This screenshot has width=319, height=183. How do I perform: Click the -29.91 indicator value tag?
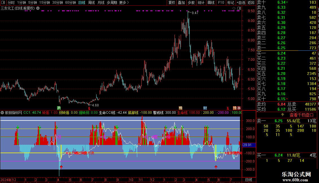(x=249, y=145)
